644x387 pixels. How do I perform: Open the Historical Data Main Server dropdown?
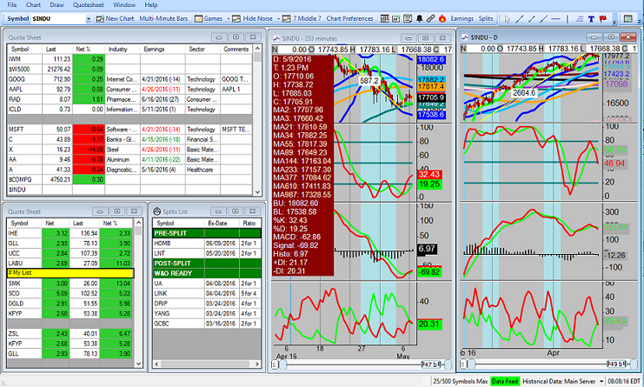click(x=601, y=381)
